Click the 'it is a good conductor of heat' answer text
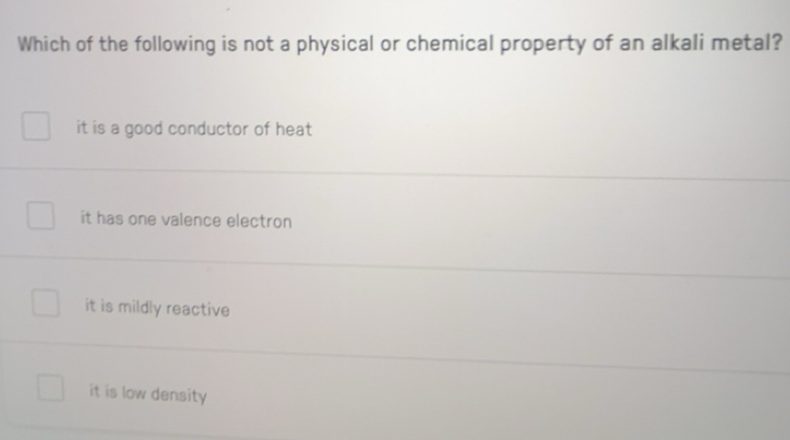This screenshot has width=790, height=440. (x=194, y=129)
